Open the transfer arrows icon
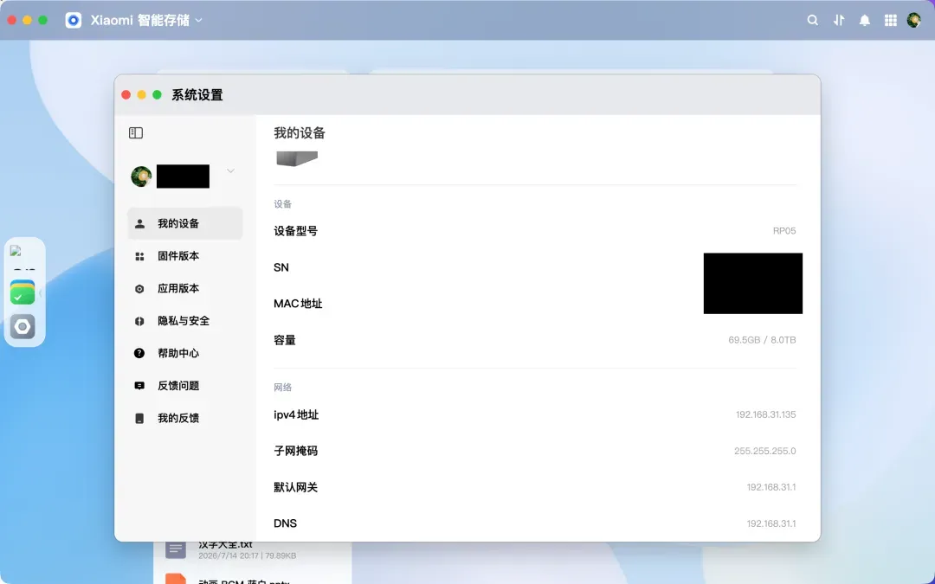Viewport: 935px width, 584px height. (x=838, y=20)
